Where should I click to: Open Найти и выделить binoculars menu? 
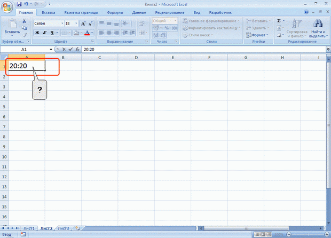[x=318, y=28]
